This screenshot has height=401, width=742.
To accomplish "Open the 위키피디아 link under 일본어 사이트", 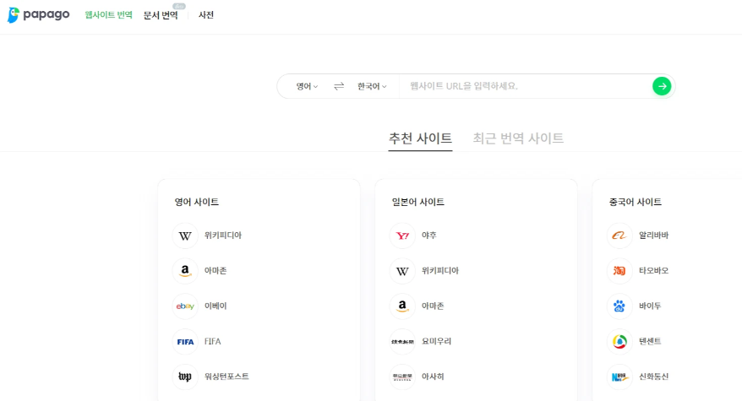I will (440, 270).
